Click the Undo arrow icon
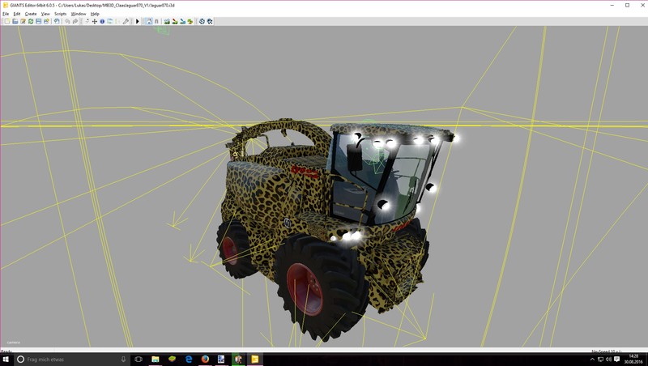The height and width of the screenshot is (366, 648). coord(67,21)
